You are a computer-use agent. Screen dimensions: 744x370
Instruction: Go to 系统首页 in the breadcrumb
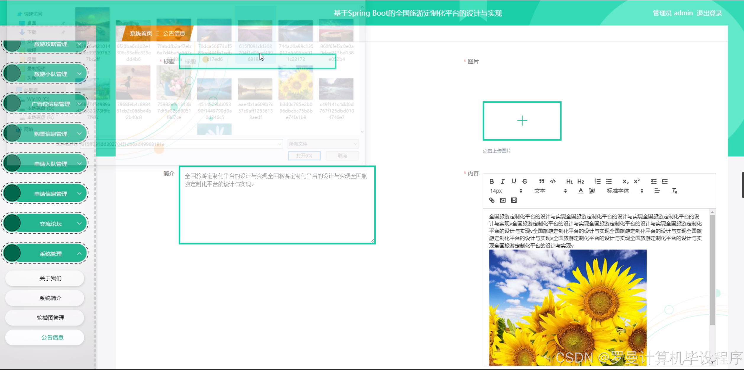point(141,33)
